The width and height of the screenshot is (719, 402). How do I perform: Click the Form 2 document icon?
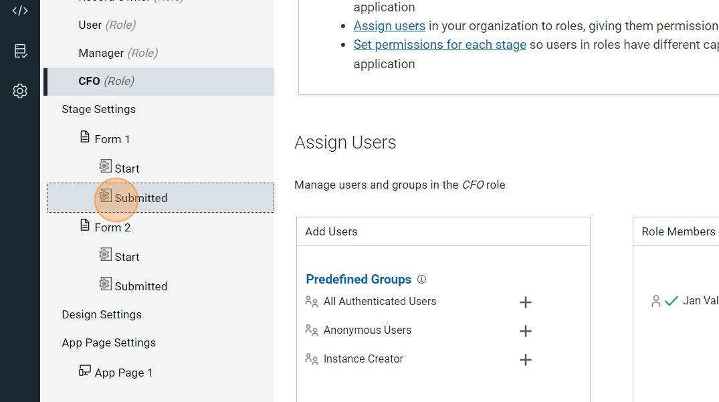click(85, 226)
